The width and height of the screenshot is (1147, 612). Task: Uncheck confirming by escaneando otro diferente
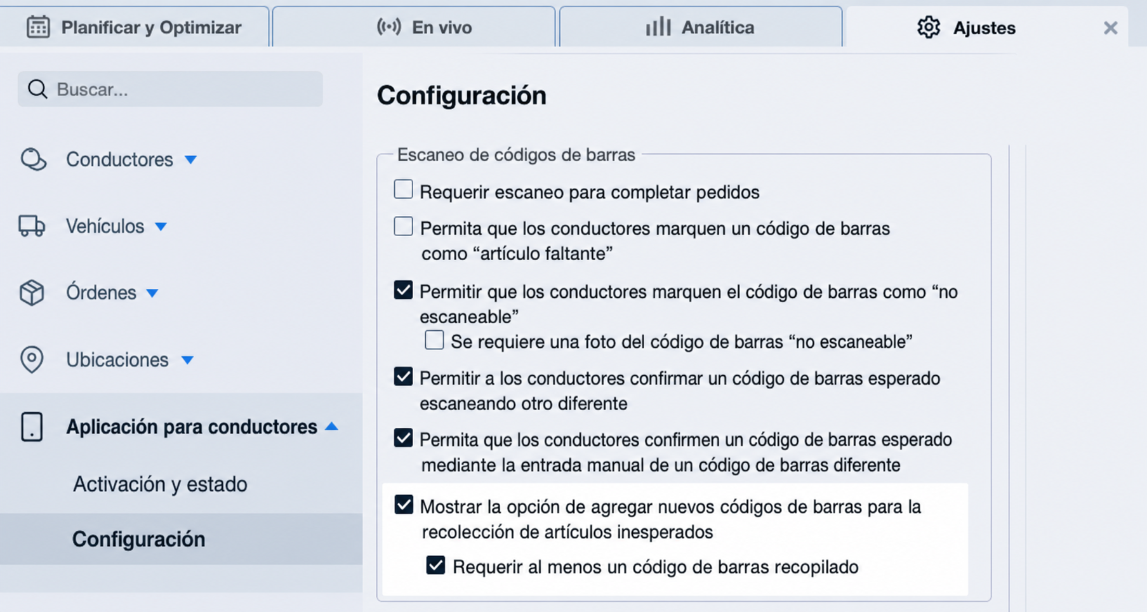point(403,376)
